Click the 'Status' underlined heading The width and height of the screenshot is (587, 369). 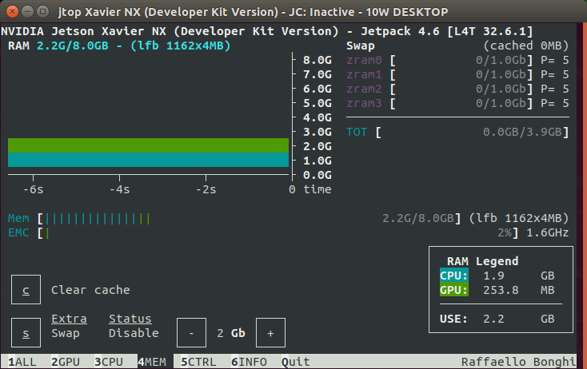point(130,319)
